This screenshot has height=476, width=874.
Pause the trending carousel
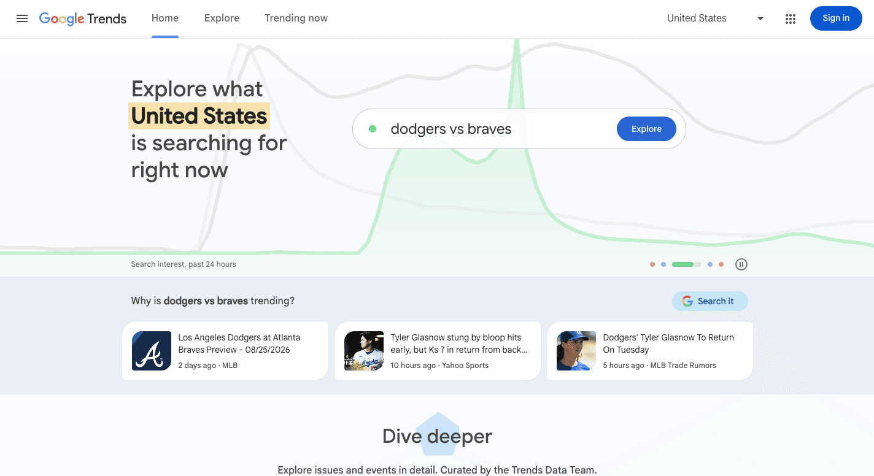click(x=741, y=264)
